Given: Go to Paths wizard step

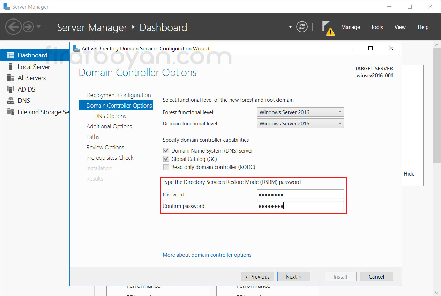Looking at the screenshot, I should (93, 137).
